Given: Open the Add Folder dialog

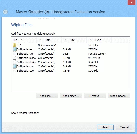Looking at the screenshot, I should (71, 96).
